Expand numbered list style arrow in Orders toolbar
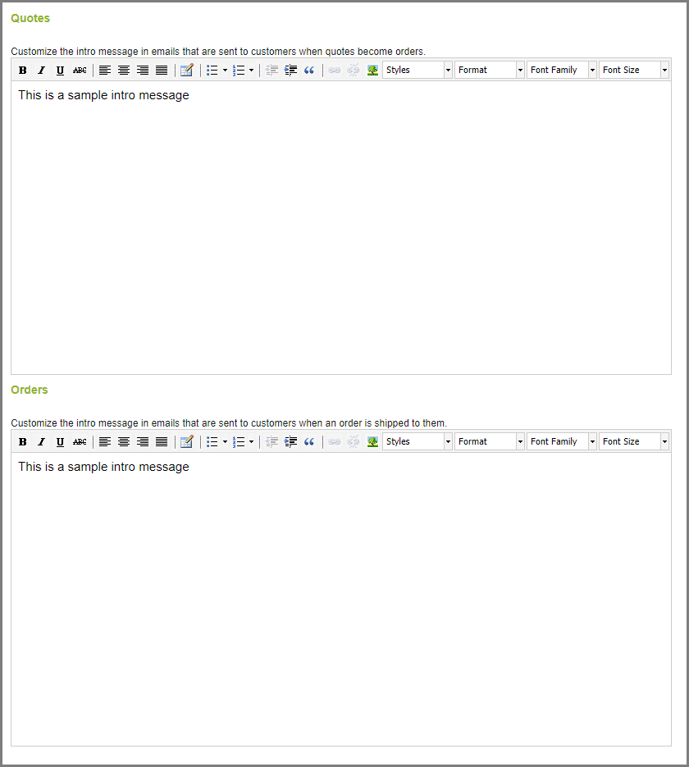Screen dimensions: 689x767 coord(251,441)
